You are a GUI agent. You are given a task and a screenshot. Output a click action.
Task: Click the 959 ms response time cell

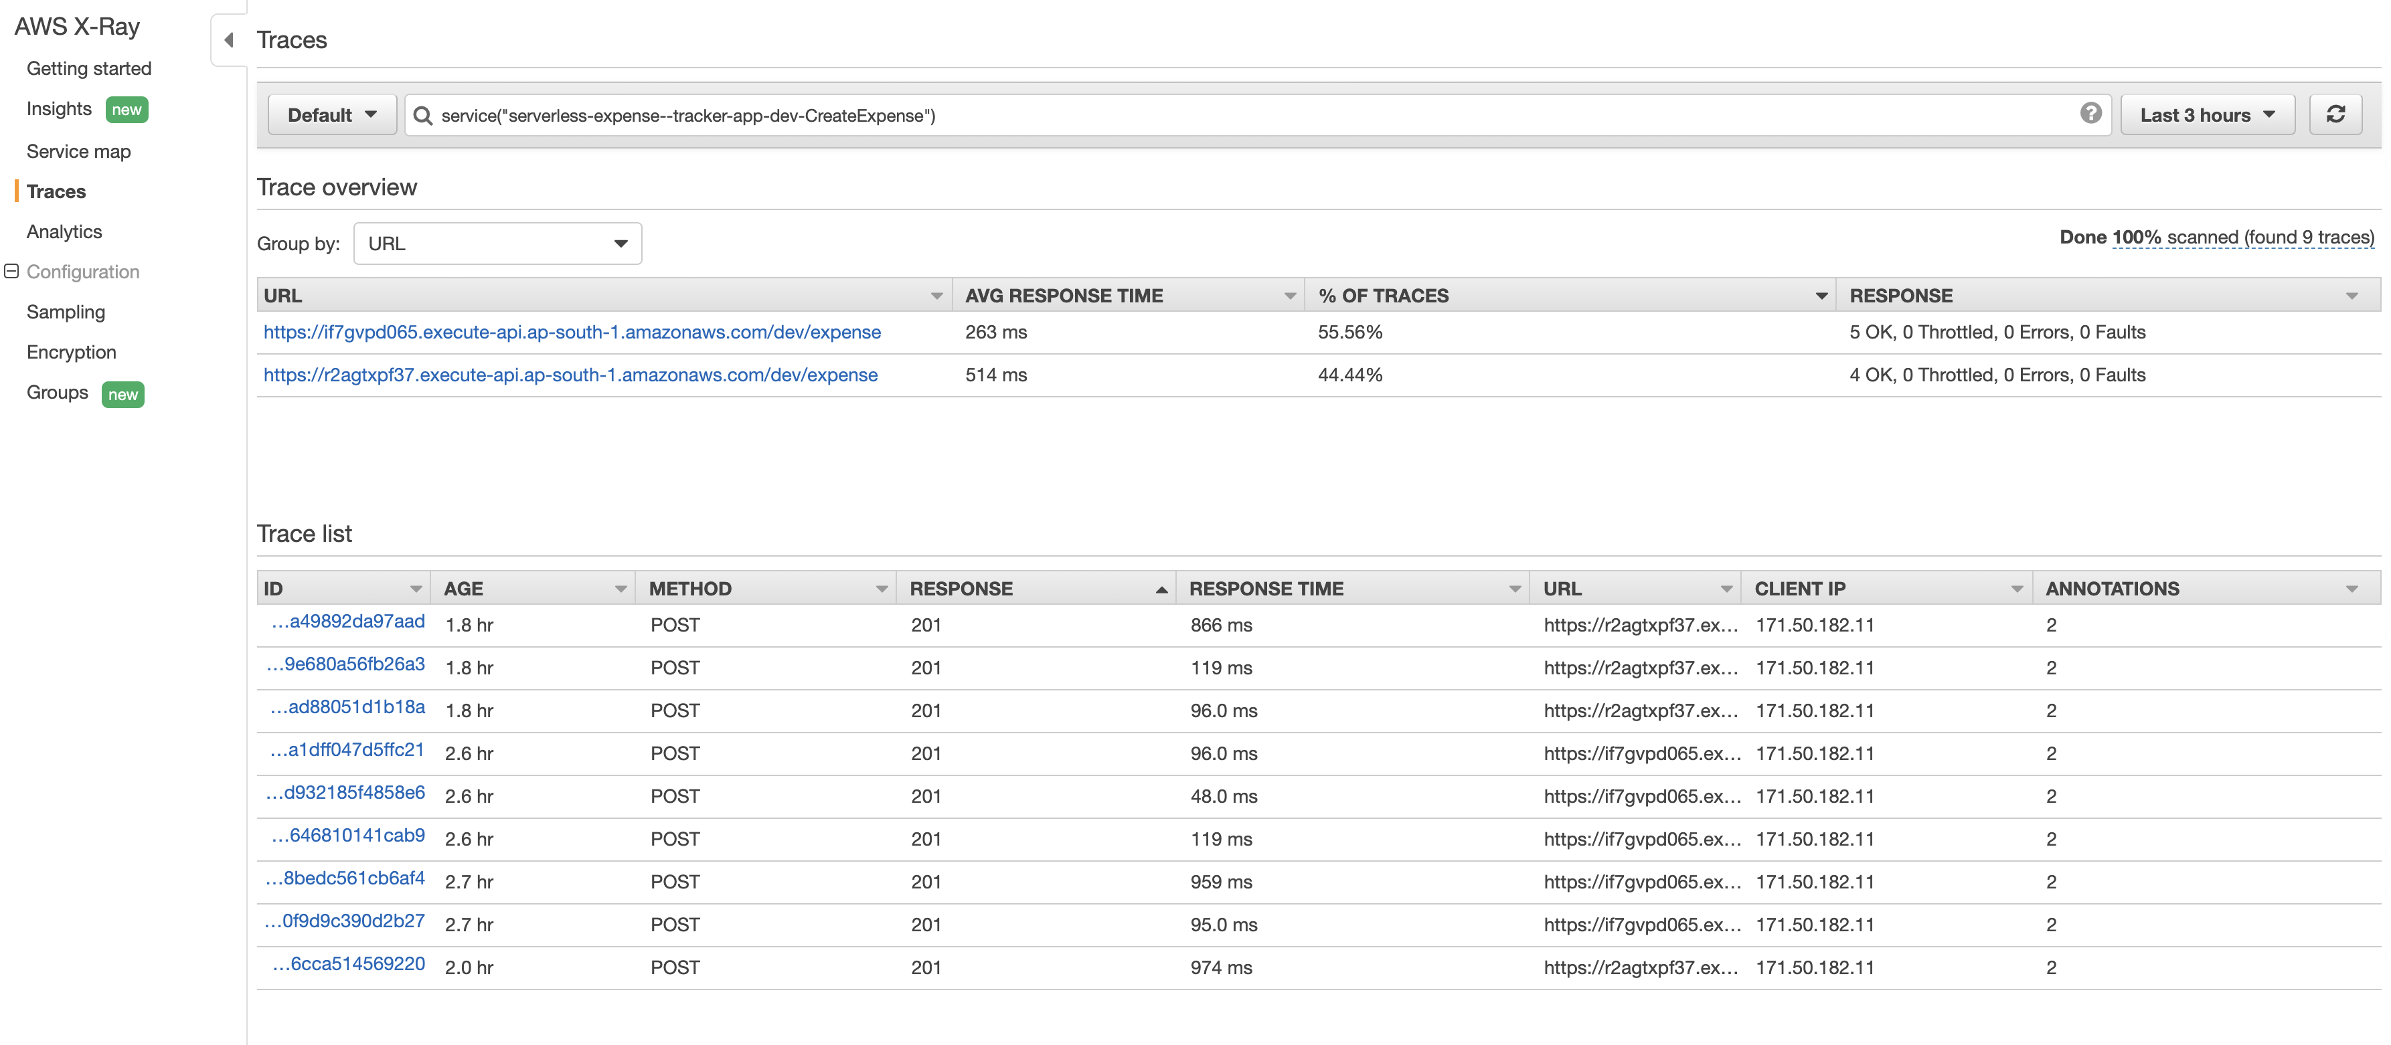click(1222, 882)
